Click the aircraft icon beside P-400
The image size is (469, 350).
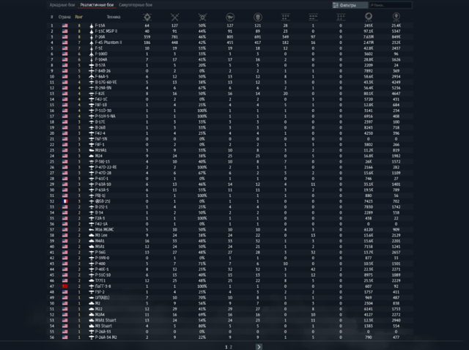click(x=92, y=264)
